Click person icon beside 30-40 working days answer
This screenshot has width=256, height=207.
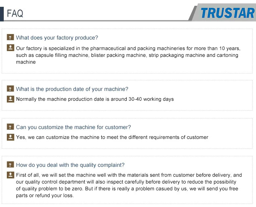10,99
